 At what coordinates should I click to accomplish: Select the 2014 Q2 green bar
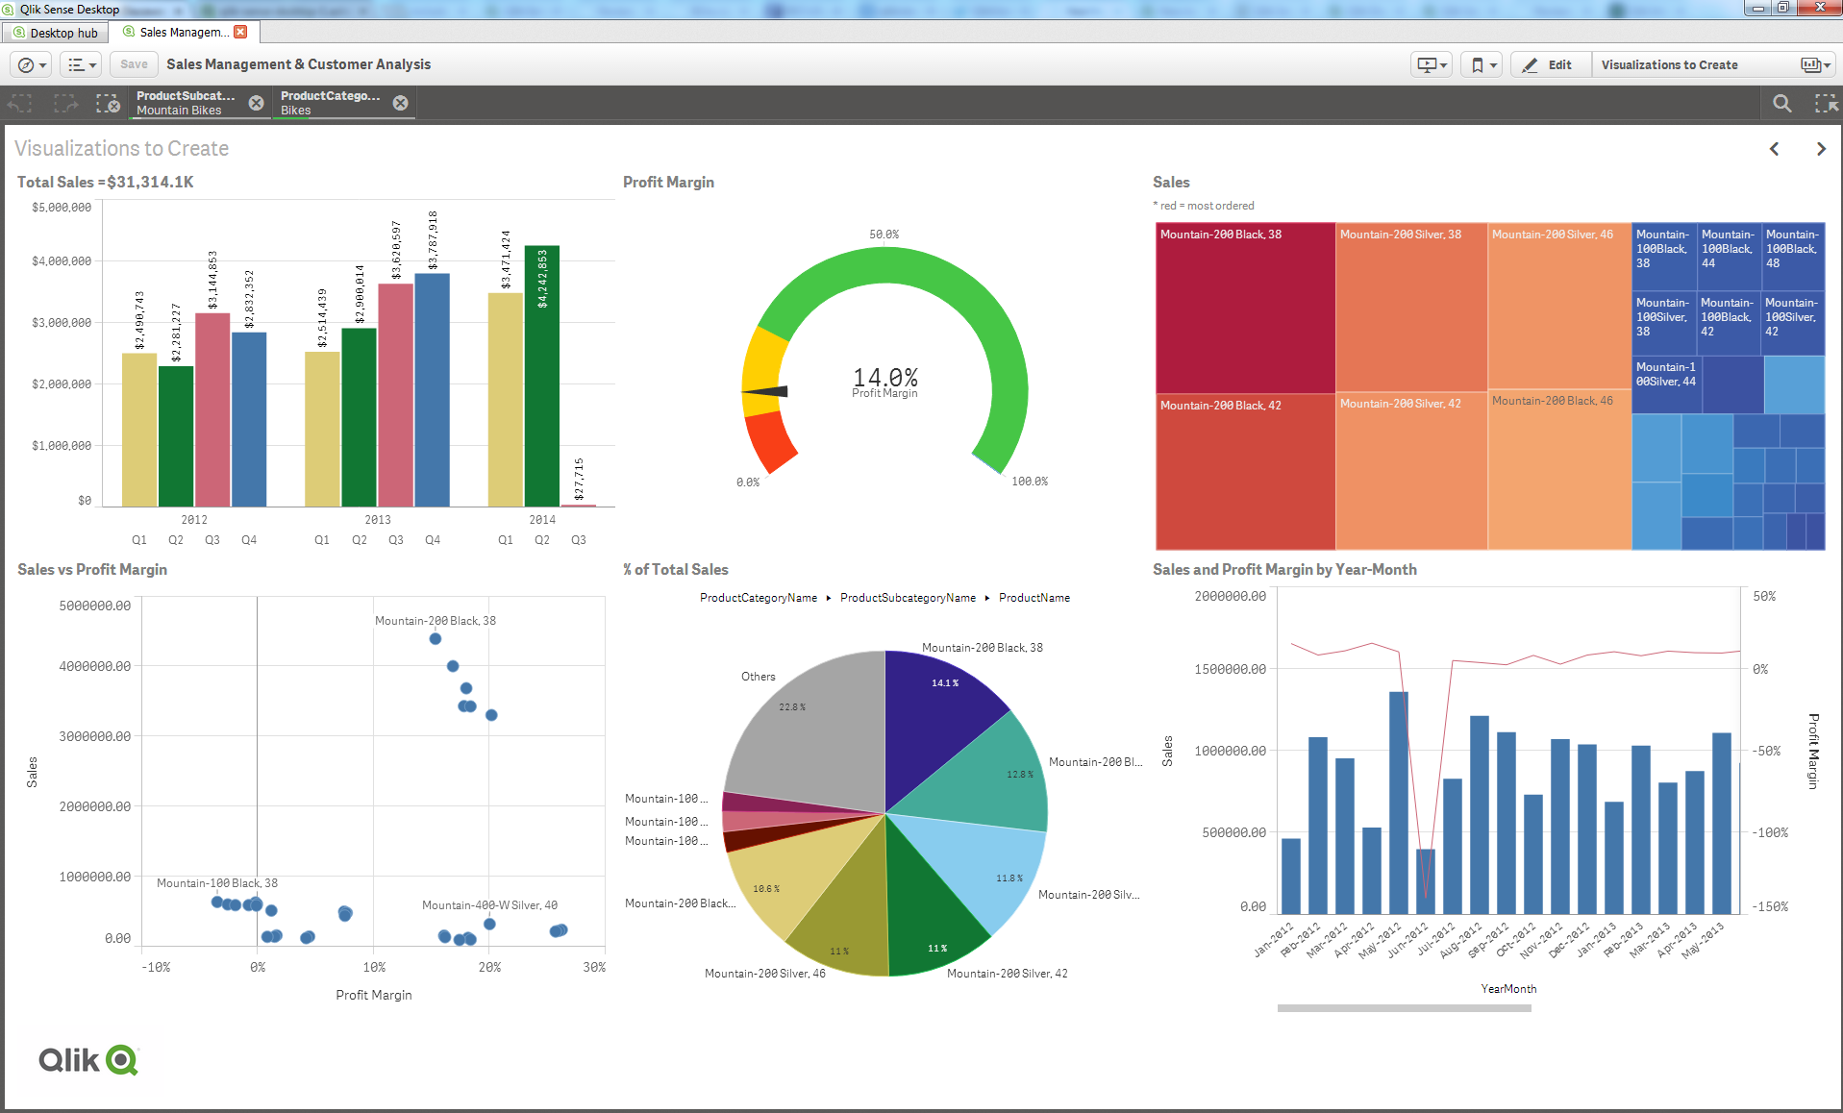pos(542,376)
